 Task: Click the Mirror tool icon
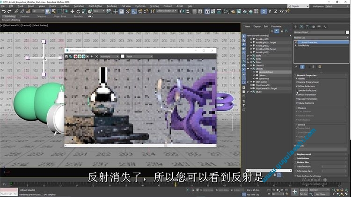pyautogui.click(x=182, y=11)
